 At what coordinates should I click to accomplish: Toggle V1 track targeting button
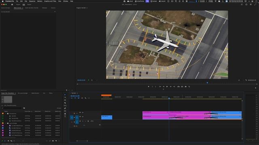click(x=77, y=117)
